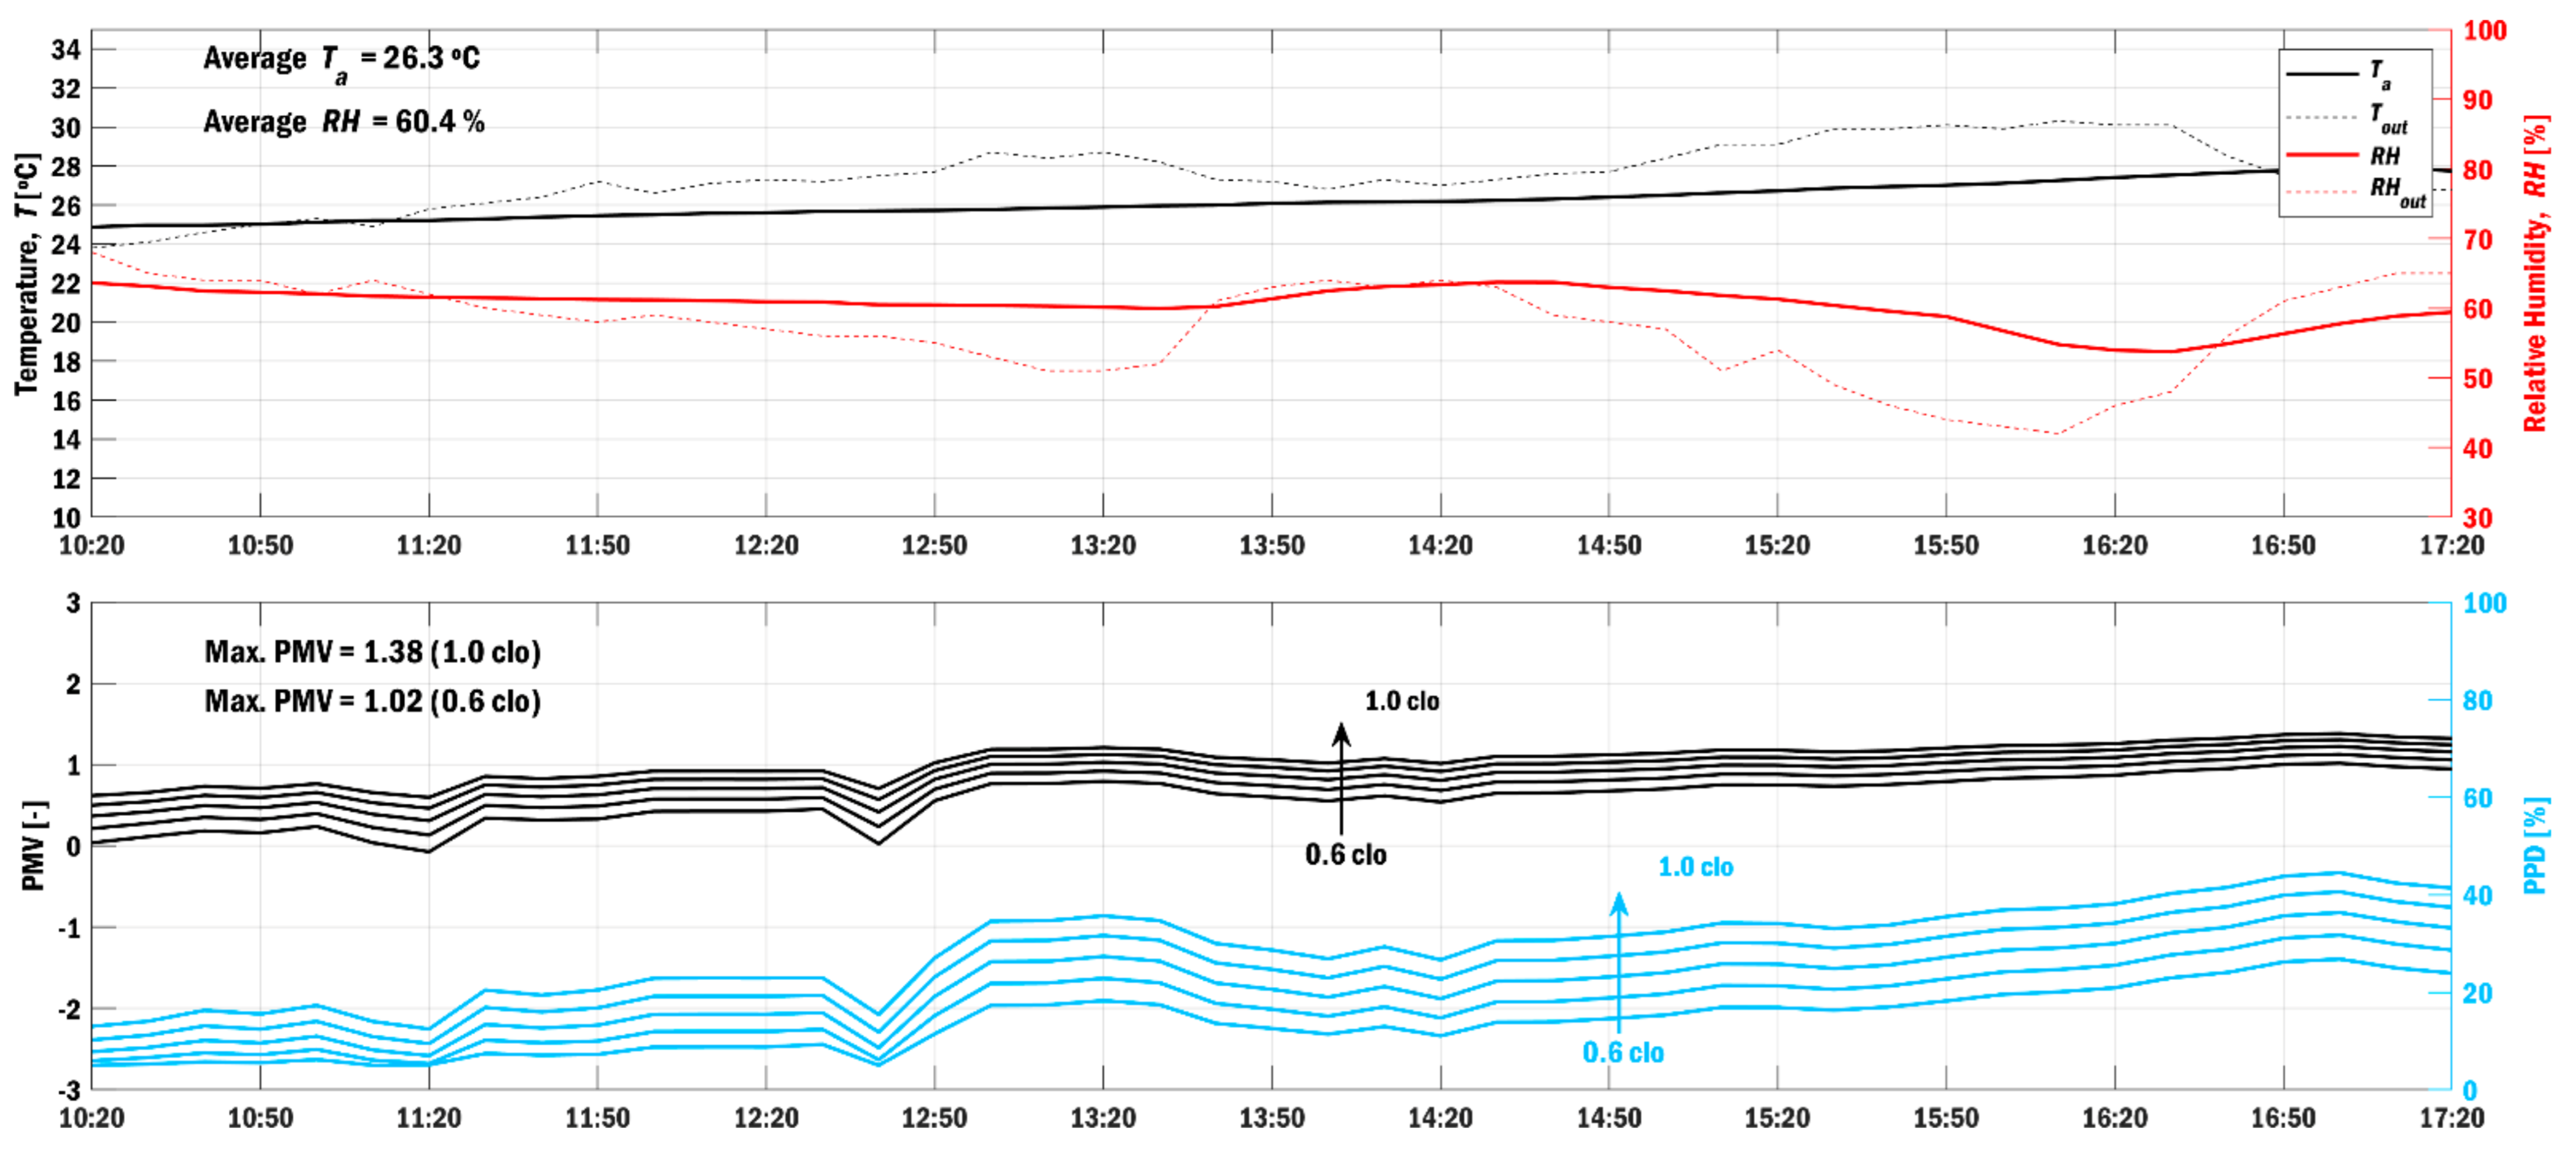The width and height of the screenshot is (2576, 1154).
Task: Click the blue 1.0 clo label
Action: point(1695,867)
